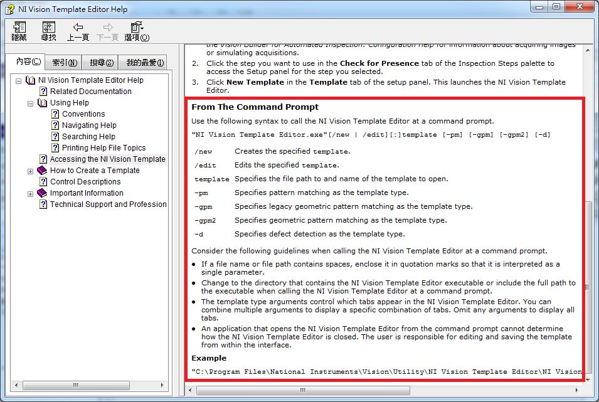Expand the How to Create a Template node
The width and height of the screenshot is (599, 402).
(x=31, y=171)
